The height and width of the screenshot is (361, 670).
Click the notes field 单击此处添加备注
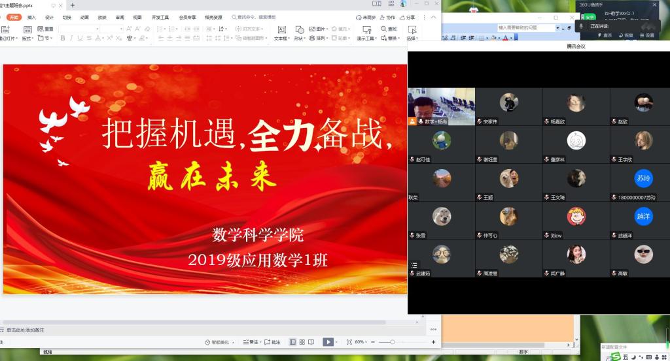(x=26, y=330)
